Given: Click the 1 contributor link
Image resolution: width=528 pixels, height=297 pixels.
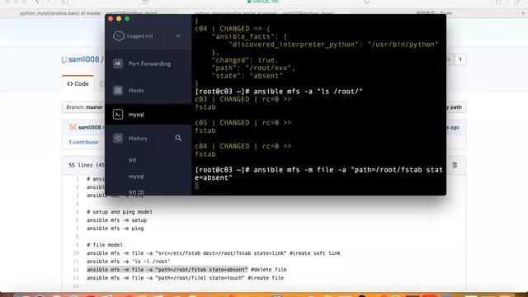Looking at the screenshot, I should tap(84, 142).
